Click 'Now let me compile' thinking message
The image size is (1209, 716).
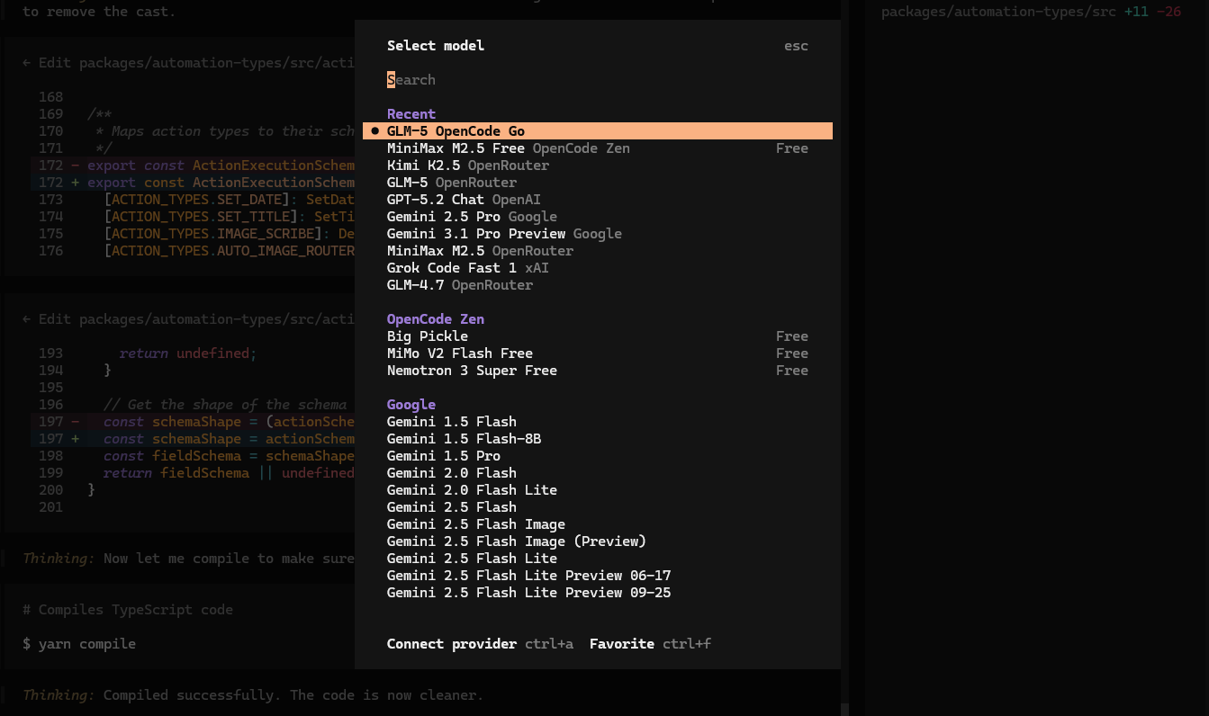point(188,559)
